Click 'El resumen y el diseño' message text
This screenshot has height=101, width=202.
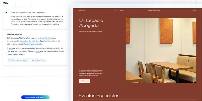(28, 13)
